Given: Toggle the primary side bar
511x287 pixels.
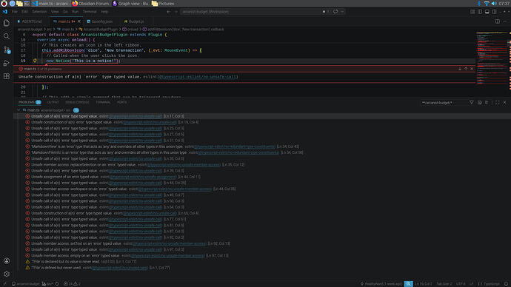Looking at the screenshot, I should 480,12.
